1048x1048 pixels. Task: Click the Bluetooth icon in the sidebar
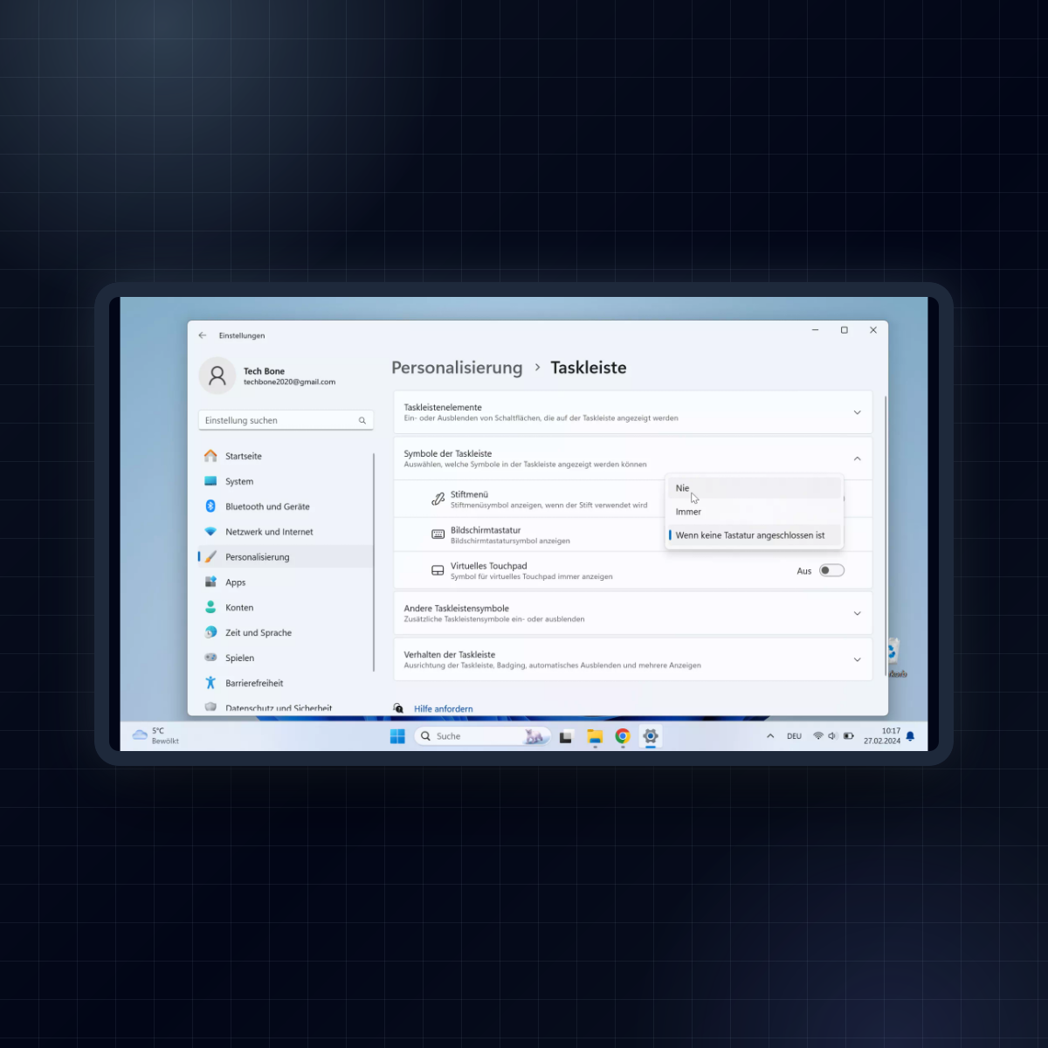210,507
